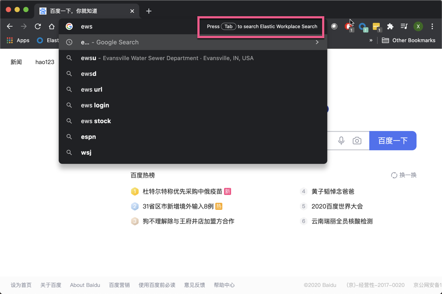Click footer text ©2020 Baidu
442x294 pixels.
point(320,285)
